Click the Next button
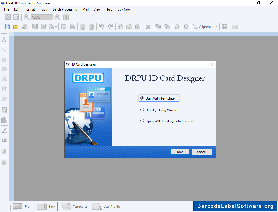Viewport: 278px width, 212px height. [x=180, y=152]
